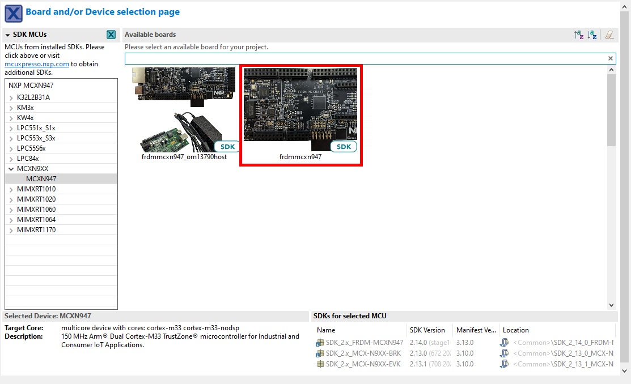Expand the MIMXRT1170 device family
The width and height of the screenshot is (631, 384).
pyautogui.click(x=11, y=230)
